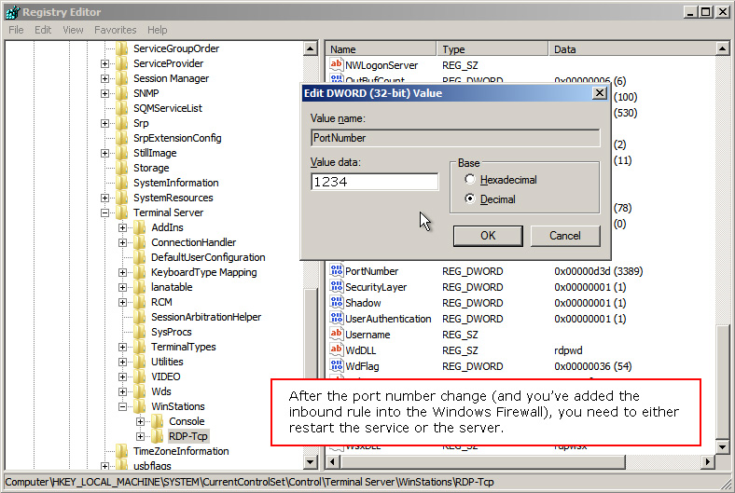Select the SessionArbitrationHelper tree item

206,317
